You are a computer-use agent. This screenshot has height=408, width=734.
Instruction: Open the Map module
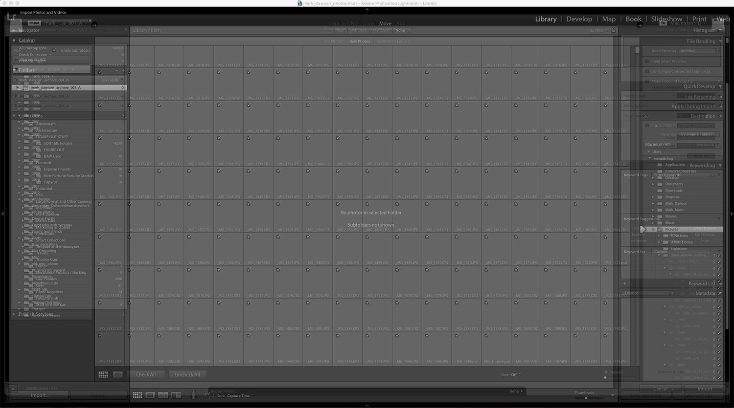pyautogui.click(x=609, y=19)
